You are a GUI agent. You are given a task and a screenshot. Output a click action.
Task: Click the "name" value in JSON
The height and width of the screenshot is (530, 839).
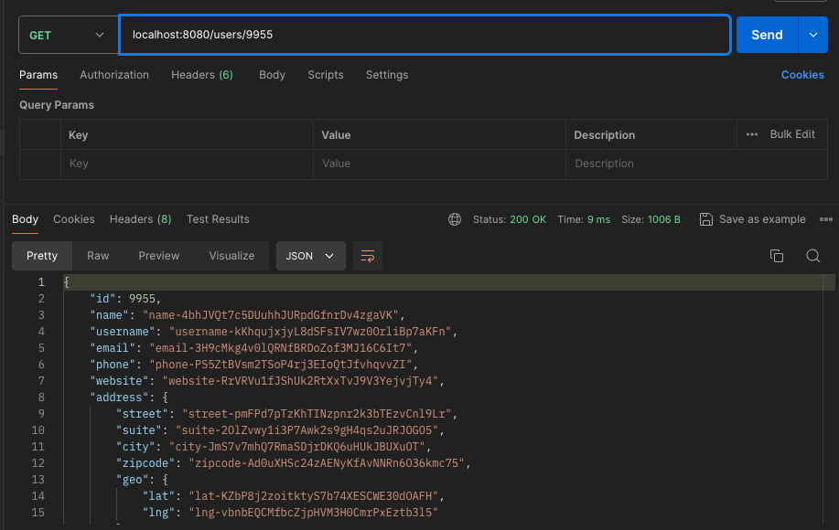pyautogui.click(x=271, y=315)
